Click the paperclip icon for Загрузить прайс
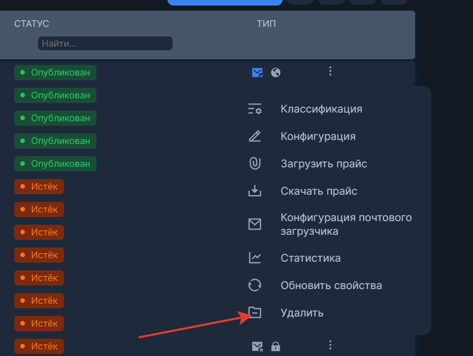 (255, 164)
